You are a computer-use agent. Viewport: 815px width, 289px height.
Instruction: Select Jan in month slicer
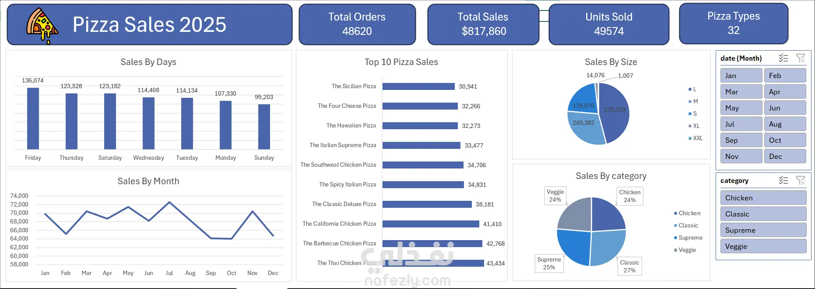[741, 76]
